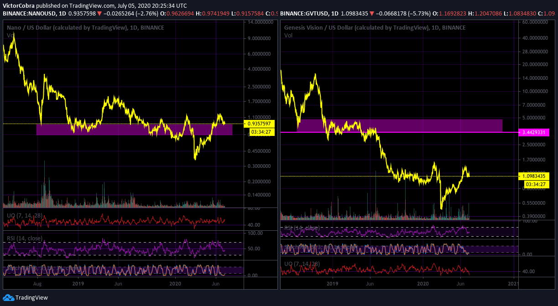Click the VictorCobra author name in the header
558x306 pixels.
(19, 5)
